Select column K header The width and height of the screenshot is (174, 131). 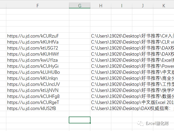pos(164,6)
